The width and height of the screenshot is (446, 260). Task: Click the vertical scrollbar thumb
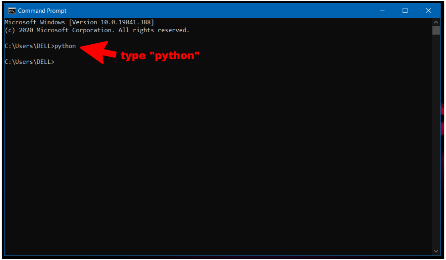click(x=436, y=30)
